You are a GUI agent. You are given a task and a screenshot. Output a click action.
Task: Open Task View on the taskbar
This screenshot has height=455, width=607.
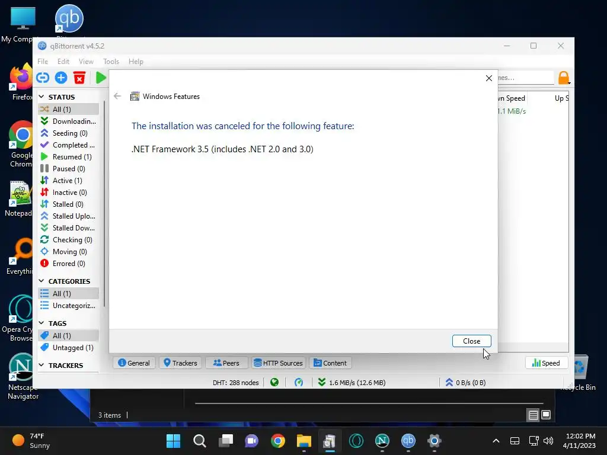226,441
